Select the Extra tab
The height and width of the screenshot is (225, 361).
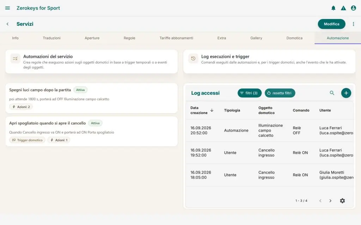coord(222,38)
